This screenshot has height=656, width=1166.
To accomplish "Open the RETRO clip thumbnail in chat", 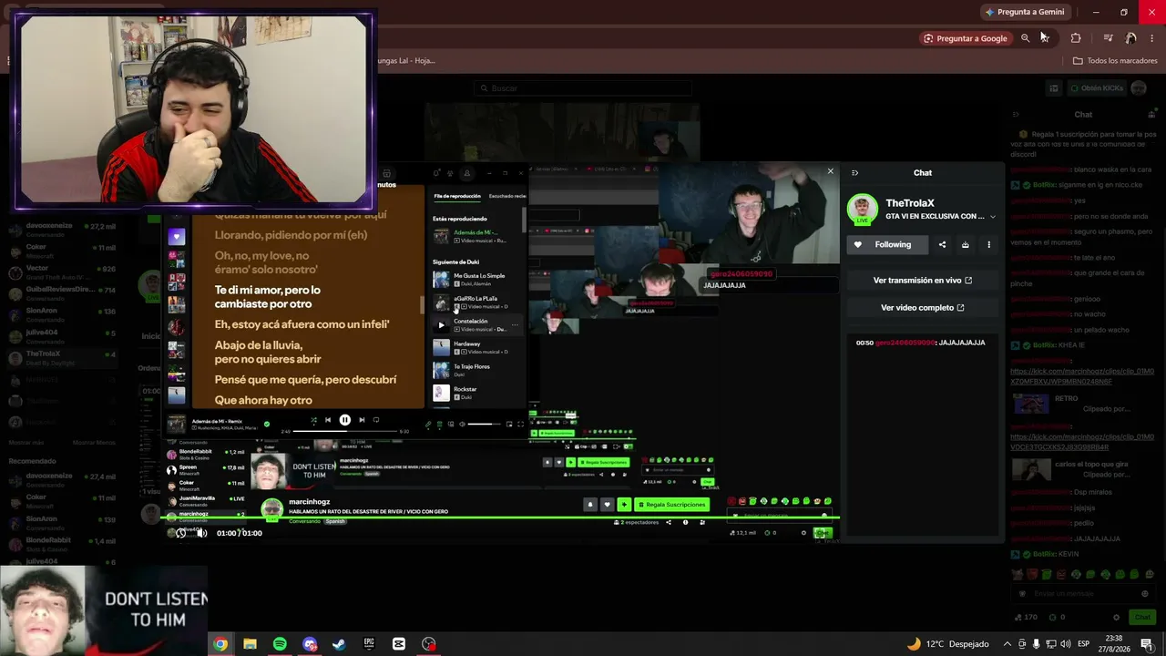I will pos(1030,404).
